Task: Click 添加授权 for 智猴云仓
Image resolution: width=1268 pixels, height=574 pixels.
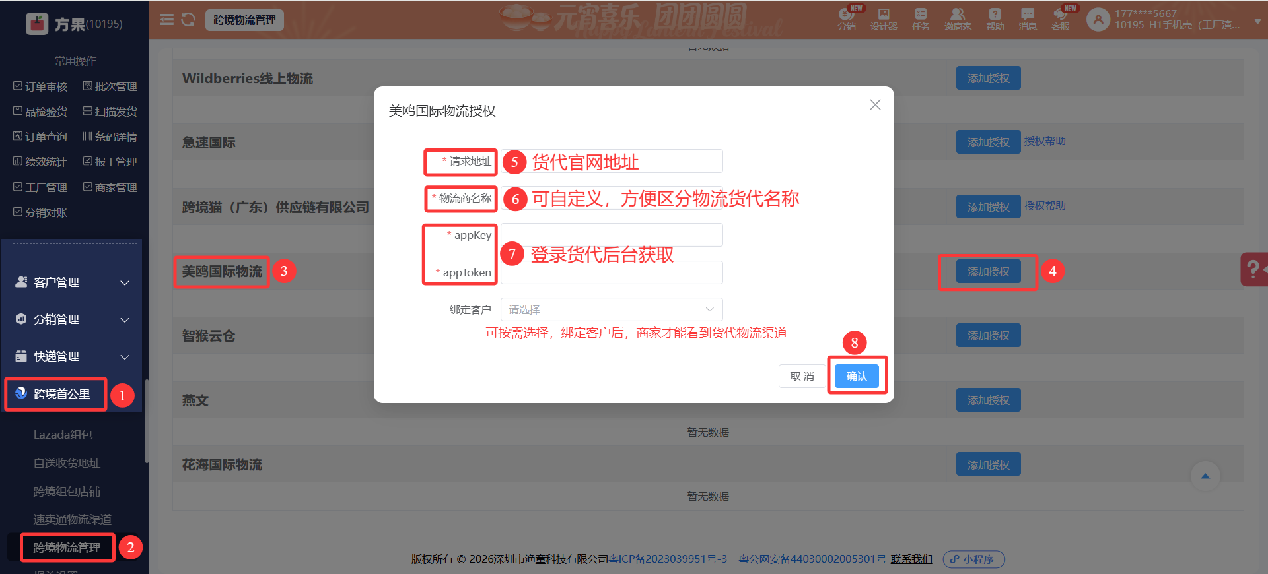Action: (988, 335)
